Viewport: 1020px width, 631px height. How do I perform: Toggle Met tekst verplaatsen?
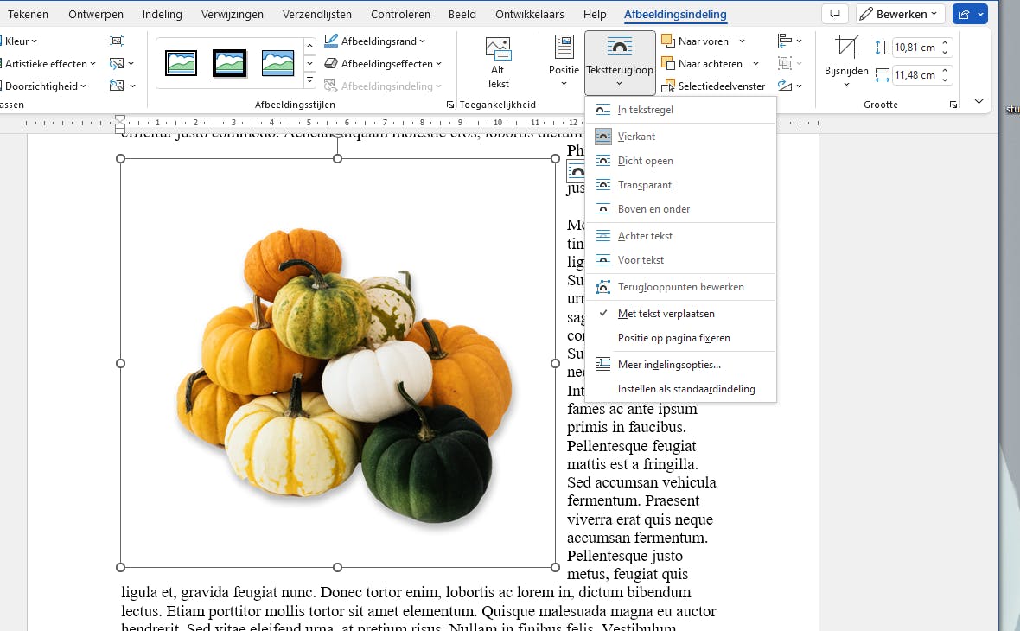click(680, 314)
